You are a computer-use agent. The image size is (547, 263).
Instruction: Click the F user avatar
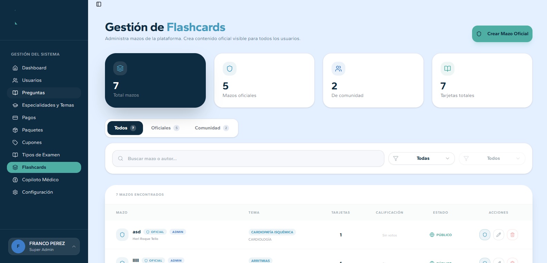(x=18, y=246)
